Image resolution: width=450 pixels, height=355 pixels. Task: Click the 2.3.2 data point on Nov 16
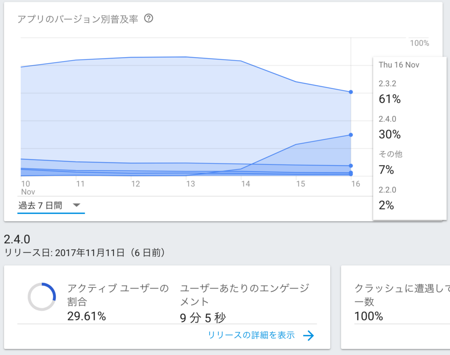pyautogui.click(x=351, y=92)
